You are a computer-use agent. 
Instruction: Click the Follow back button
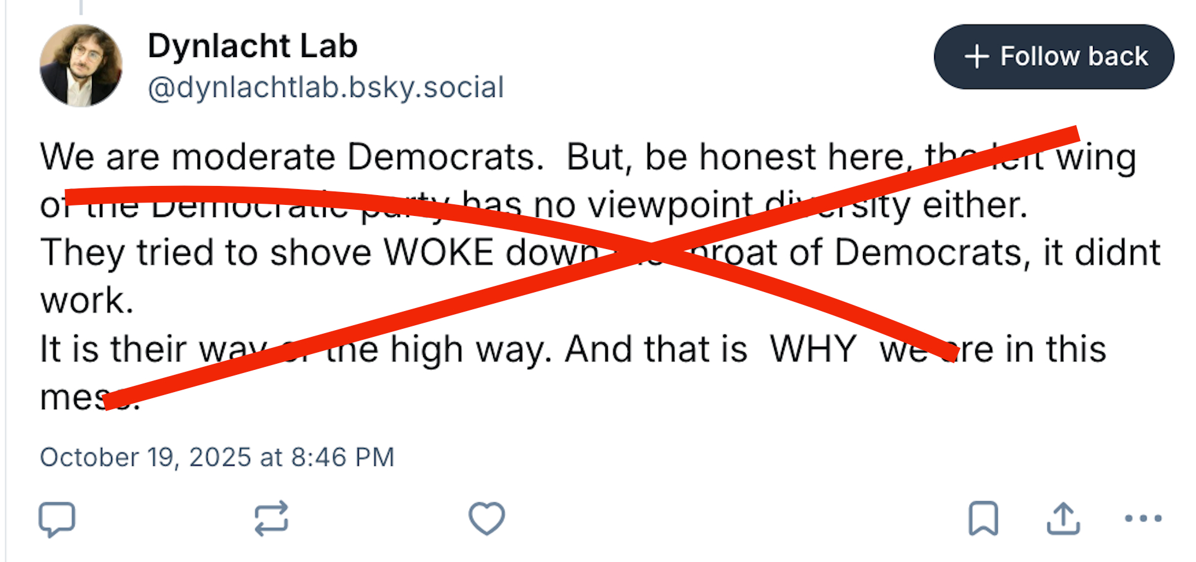coord(1053,56)
